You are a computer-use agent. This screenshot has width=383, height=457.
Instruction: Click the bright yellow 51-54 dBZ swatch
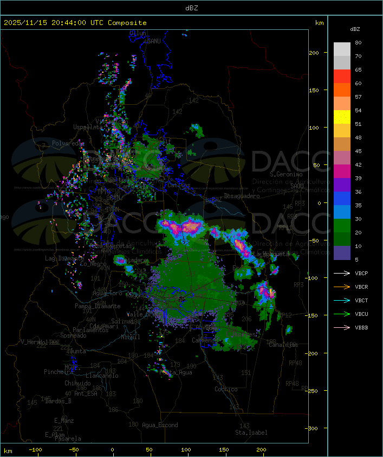point(342,117)
